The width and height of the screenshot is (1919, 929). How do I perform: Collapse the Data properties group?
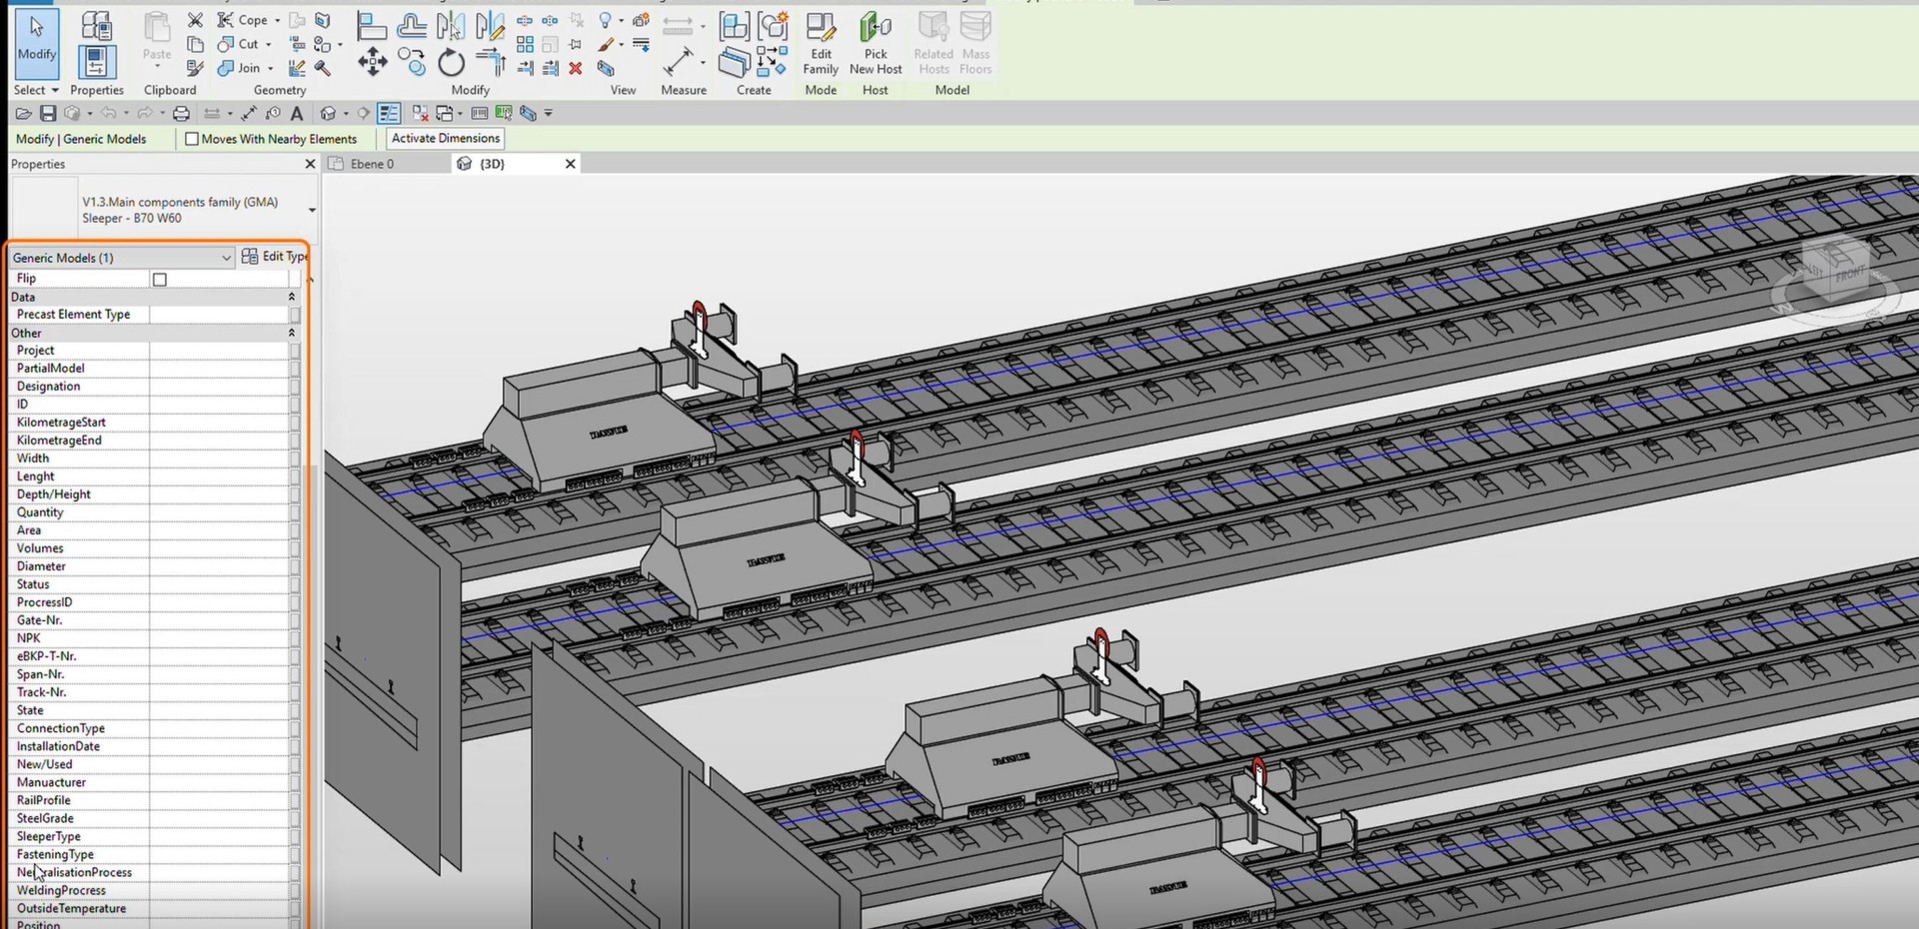(292, 297)
